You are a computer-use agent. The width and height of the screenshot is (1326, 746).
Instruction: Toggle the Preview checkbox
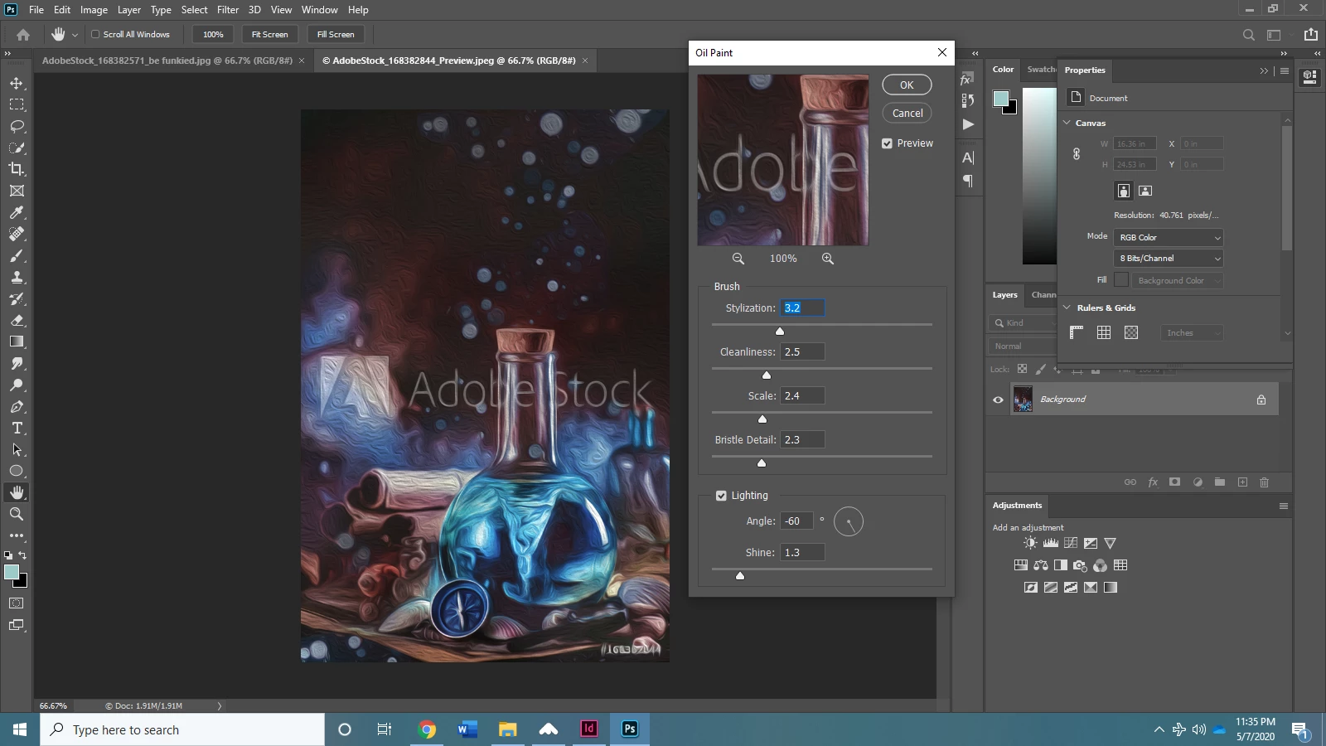[x=887, y=143]
